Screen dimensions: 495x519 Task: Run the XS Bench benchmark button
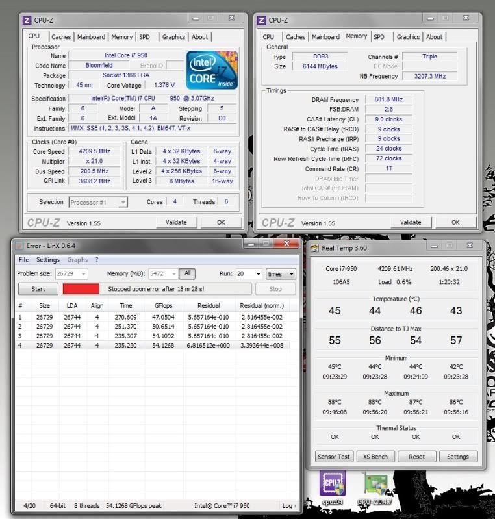pyautogui.click(x=375, y=457)
